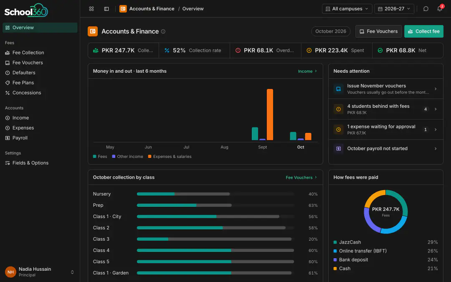Open the chat messages icon
451x282 pixels.
(426, 9)
